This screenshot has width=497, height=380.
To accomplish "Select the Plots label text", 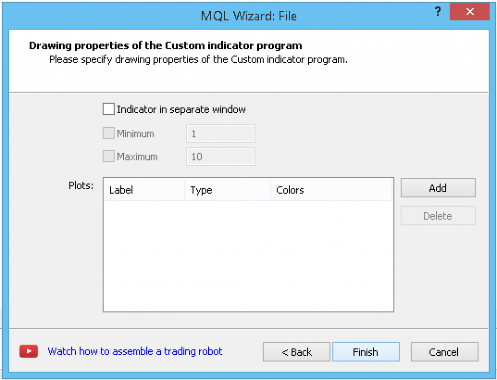I will coord(81,185).
